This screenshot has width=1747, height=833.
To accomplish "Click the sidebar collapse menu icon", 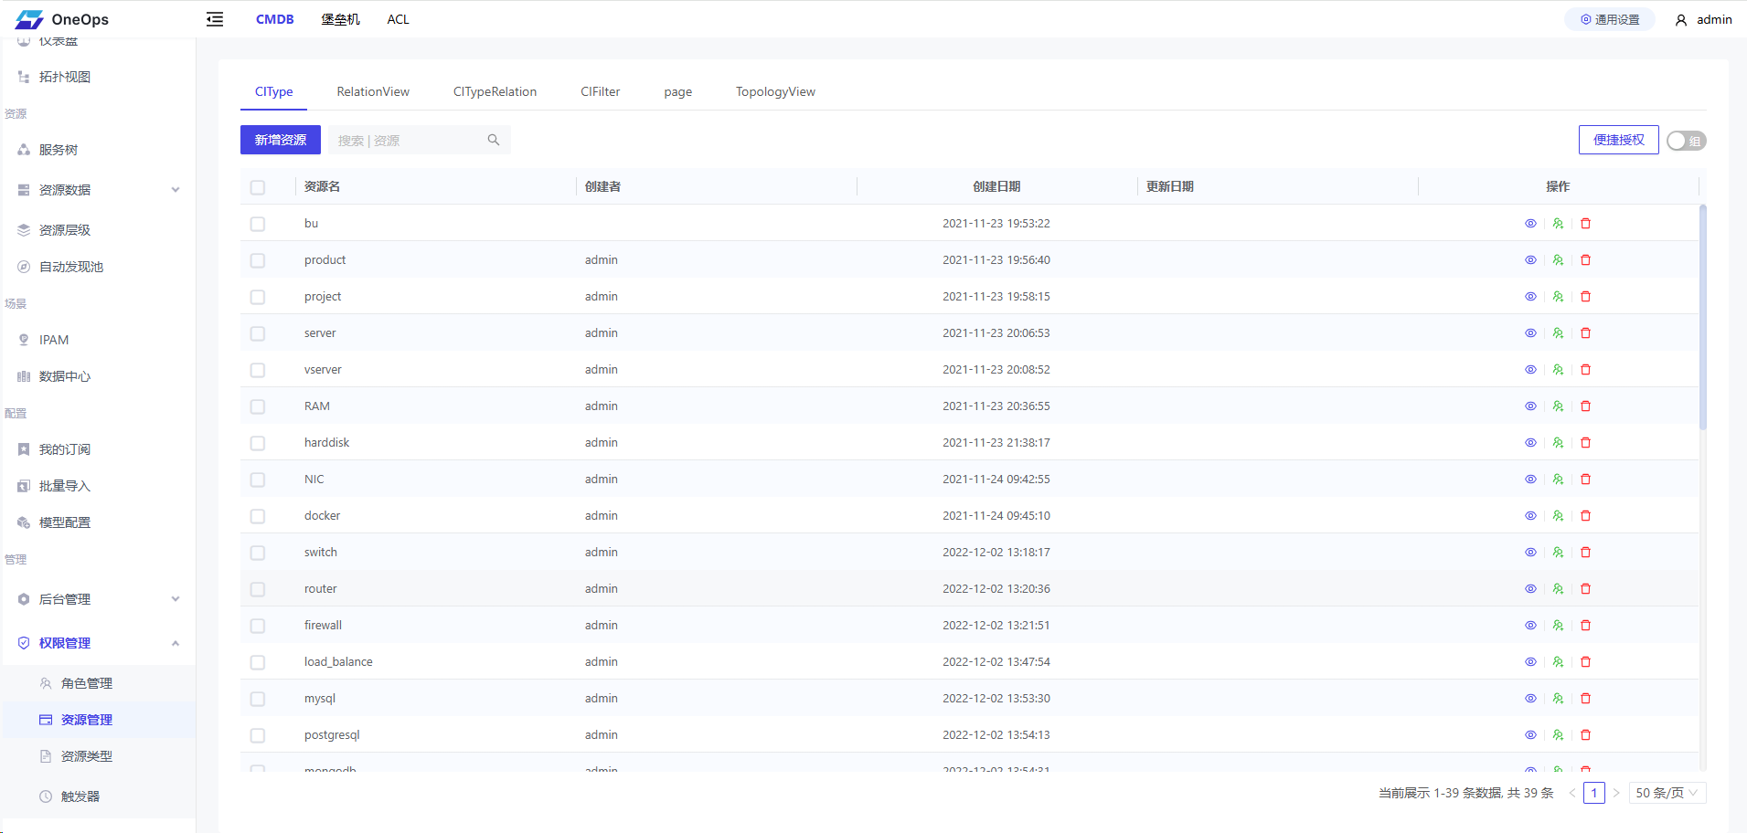I will point(215,19).
